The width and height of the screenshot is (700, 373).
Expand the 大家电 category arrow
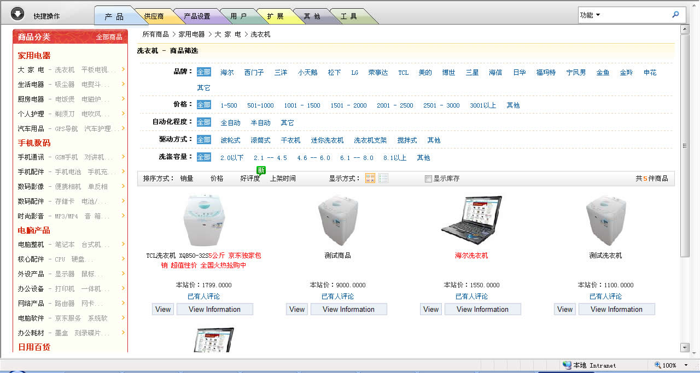pos(124,69)
